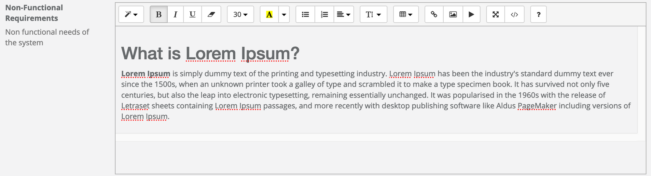Viewport: 651px width, 176px height.
Task: Open the magic wand Style dropdown
Action: [x=131, y=15]
